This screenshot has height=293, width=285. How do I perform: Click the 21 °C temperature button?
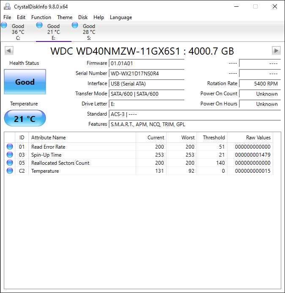click(25, 119)
